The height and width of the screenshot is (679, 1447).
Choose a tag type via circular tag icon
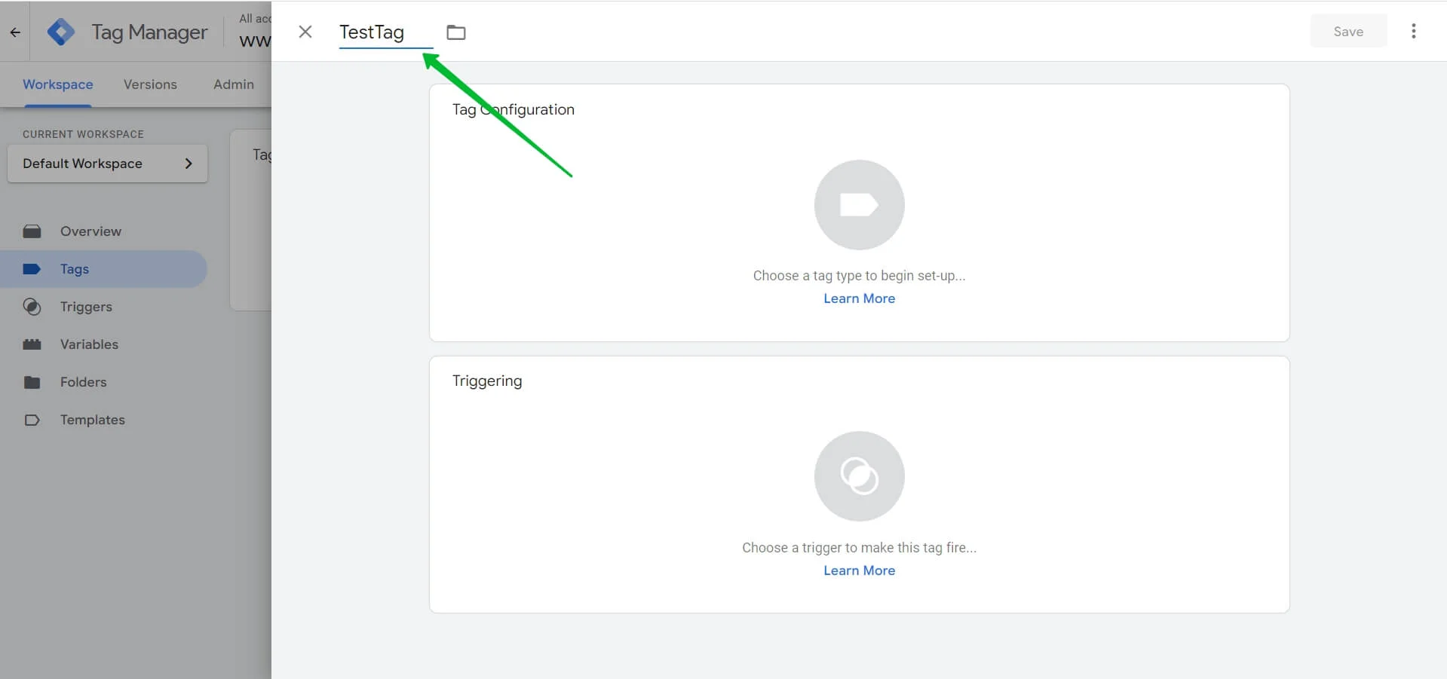coord(860,205)
